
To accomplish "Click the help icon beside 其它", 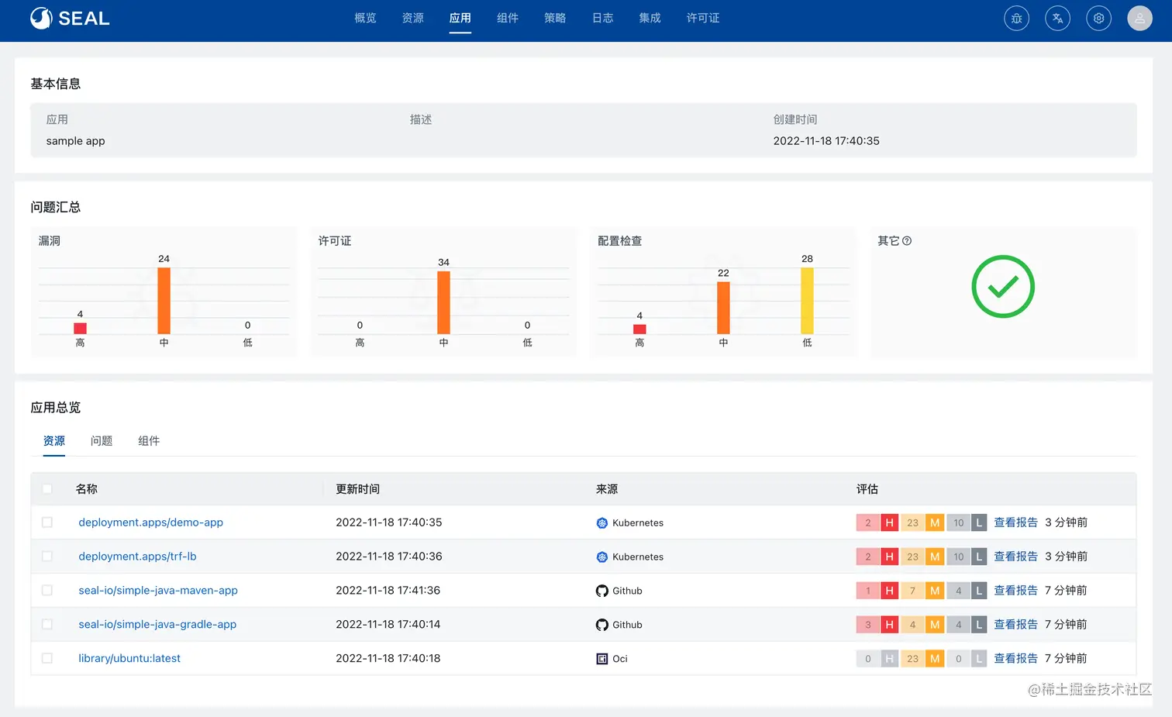I will [x=907, y=241].
